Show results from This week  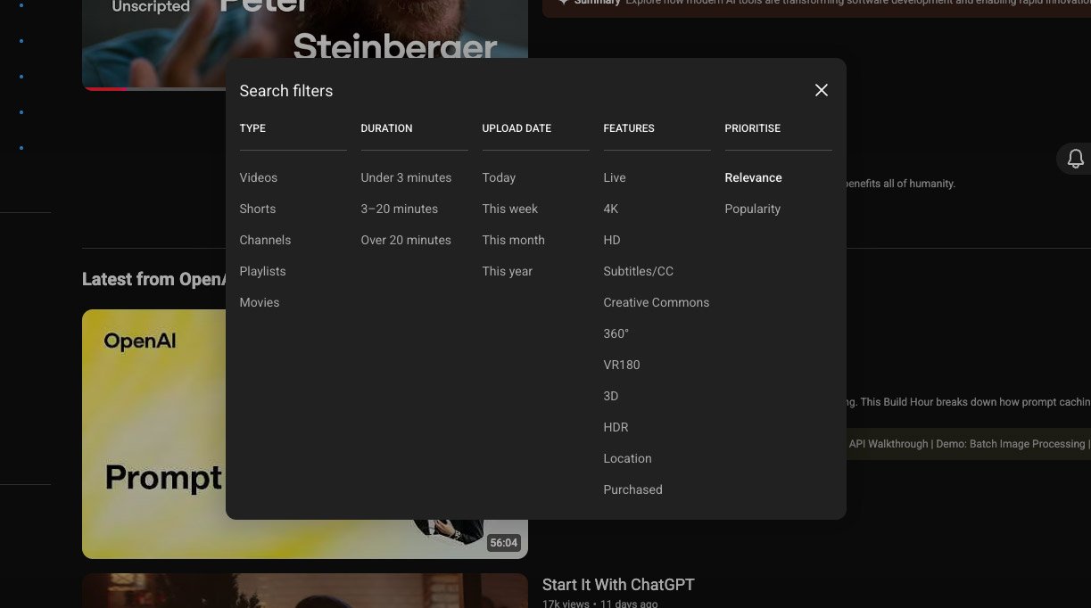pyautogui.click(x=510, y=209)
